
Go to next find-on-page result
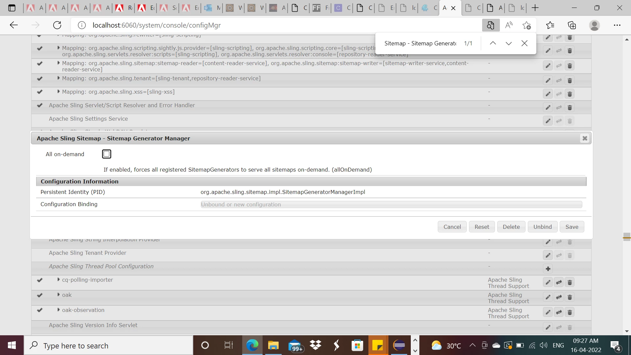pyautogui.click(x=508, y=43)
